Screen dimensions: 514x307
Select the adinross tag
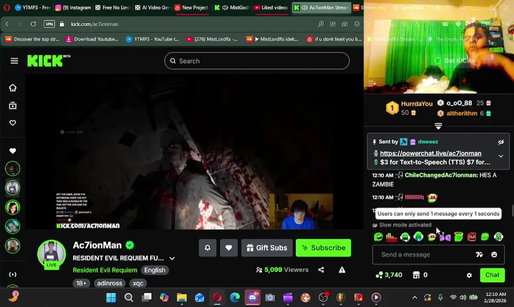[x=110, y=283]
